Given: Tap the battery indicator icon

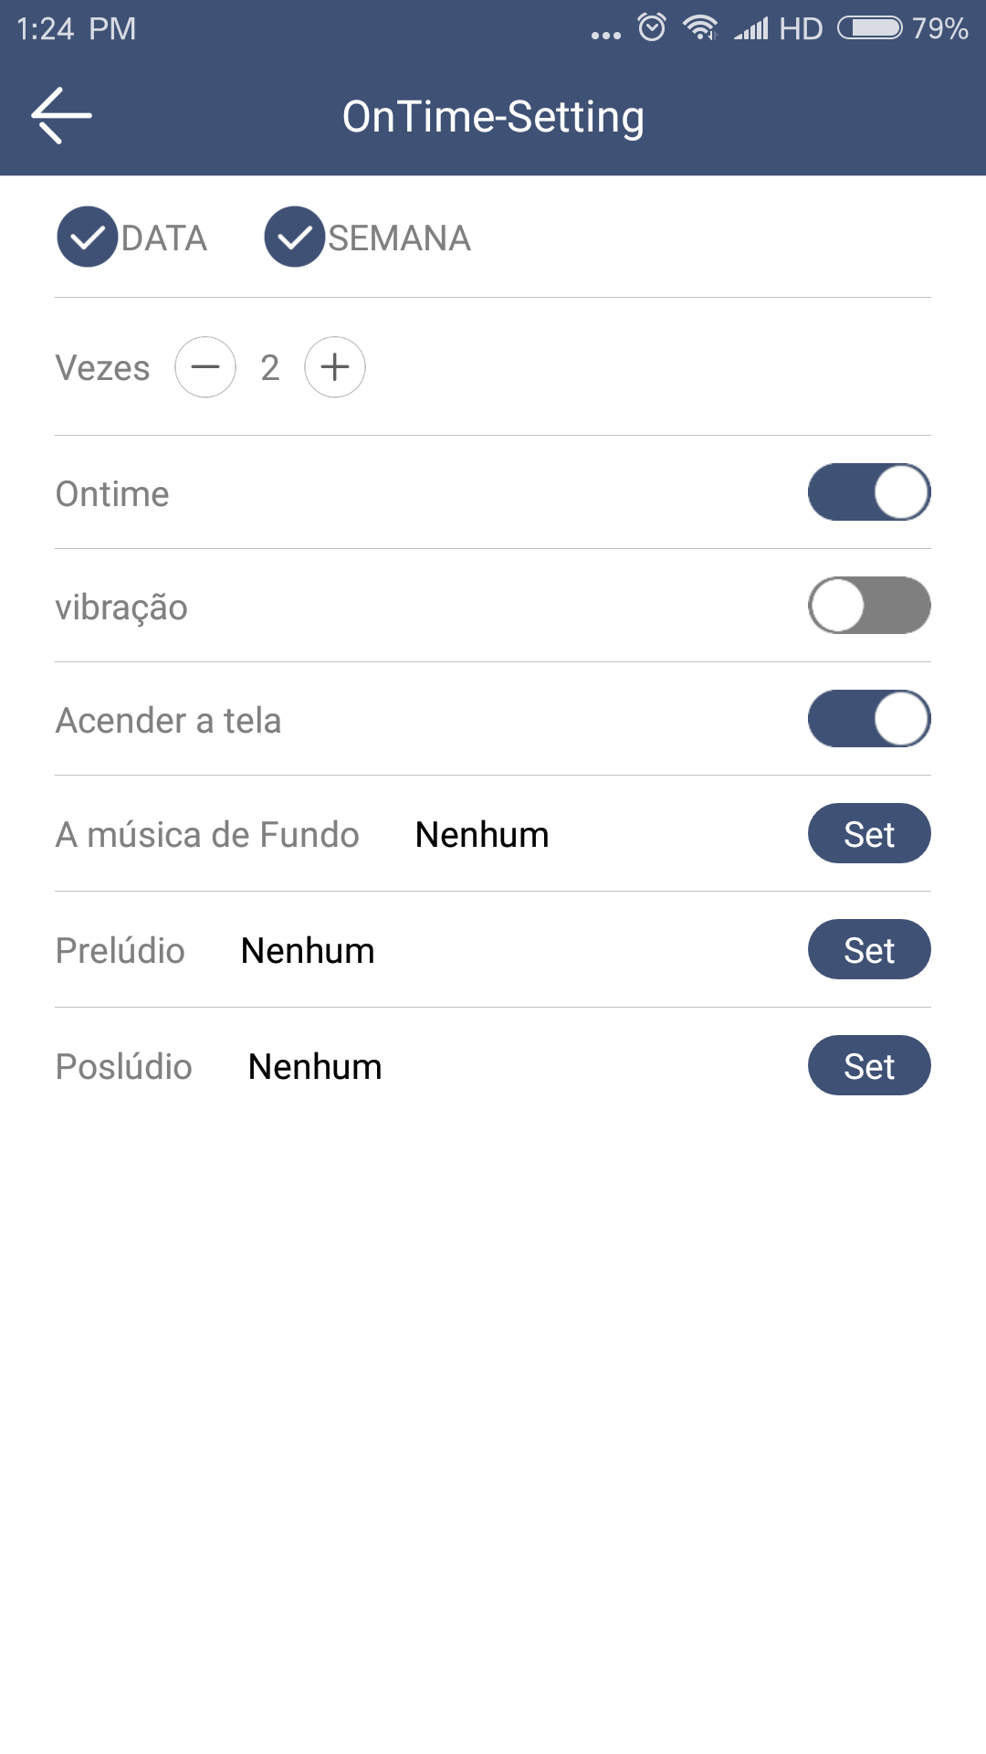Looking at the screenshot, I should (870, 27).
